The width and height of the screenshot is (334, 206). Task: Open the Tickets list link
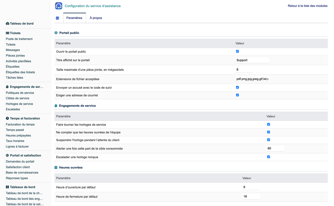11,45
